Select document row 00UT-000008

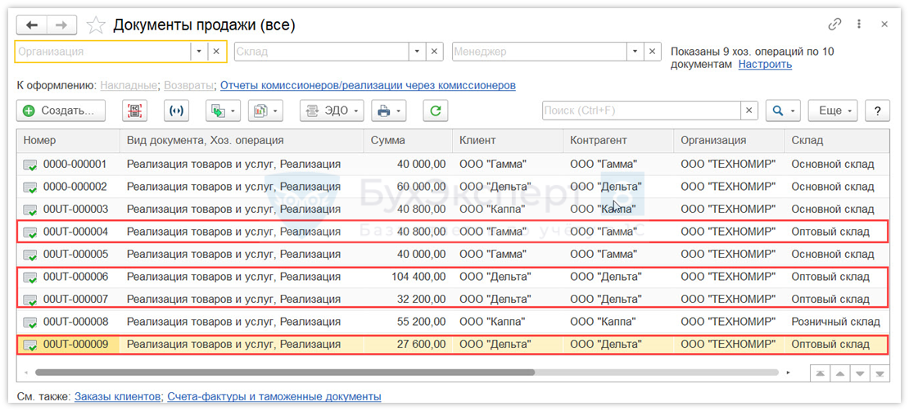click(75, 322)
